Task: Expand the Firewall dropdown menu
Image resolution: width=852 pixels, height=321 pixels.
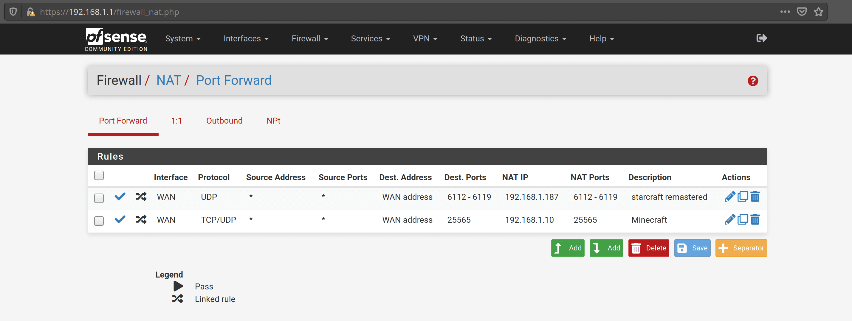Action: click(309, 39)
